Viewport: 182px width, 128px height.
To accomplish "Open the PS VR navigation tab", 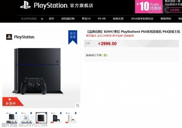I will (x=102, y=19).
